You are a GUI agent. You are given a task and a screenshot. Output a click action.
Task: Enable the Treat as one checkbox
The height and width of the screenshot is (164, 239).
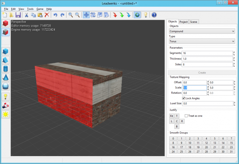coord(187,116)
